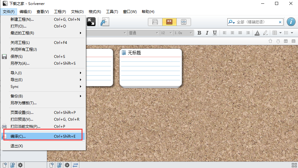Screen dimensions: 298x168
Task: Open the gear menu in binder footer
Action: click(20, 165)
